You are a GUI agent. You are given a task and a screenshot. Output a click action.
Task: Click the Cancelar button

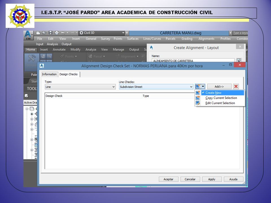point(190,179)
